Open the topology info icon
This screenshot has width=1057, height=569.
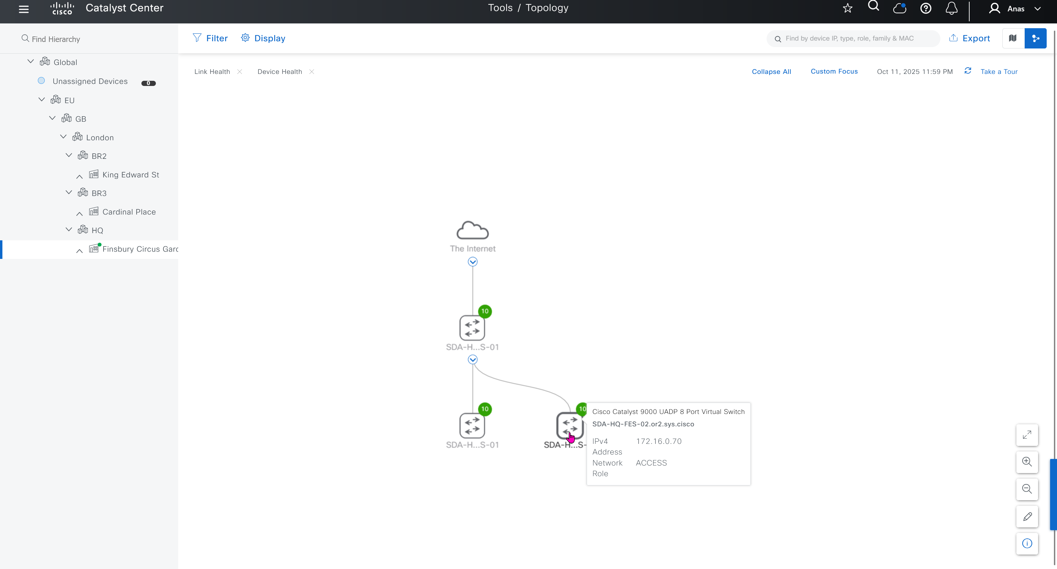(x=1027, y=544)
